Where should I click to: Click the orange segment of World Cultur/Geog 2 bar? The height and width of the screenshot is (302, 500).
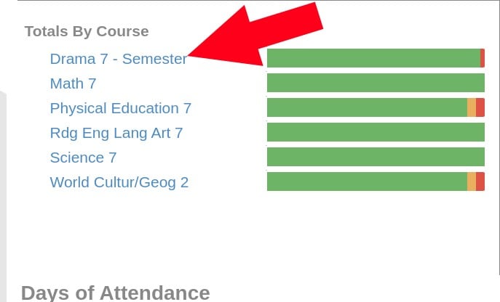coord(472,181)
